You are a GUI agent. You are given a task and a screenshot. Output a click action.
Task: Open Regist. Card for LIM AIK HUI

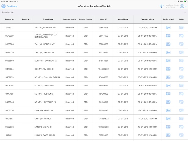point(168,119)
